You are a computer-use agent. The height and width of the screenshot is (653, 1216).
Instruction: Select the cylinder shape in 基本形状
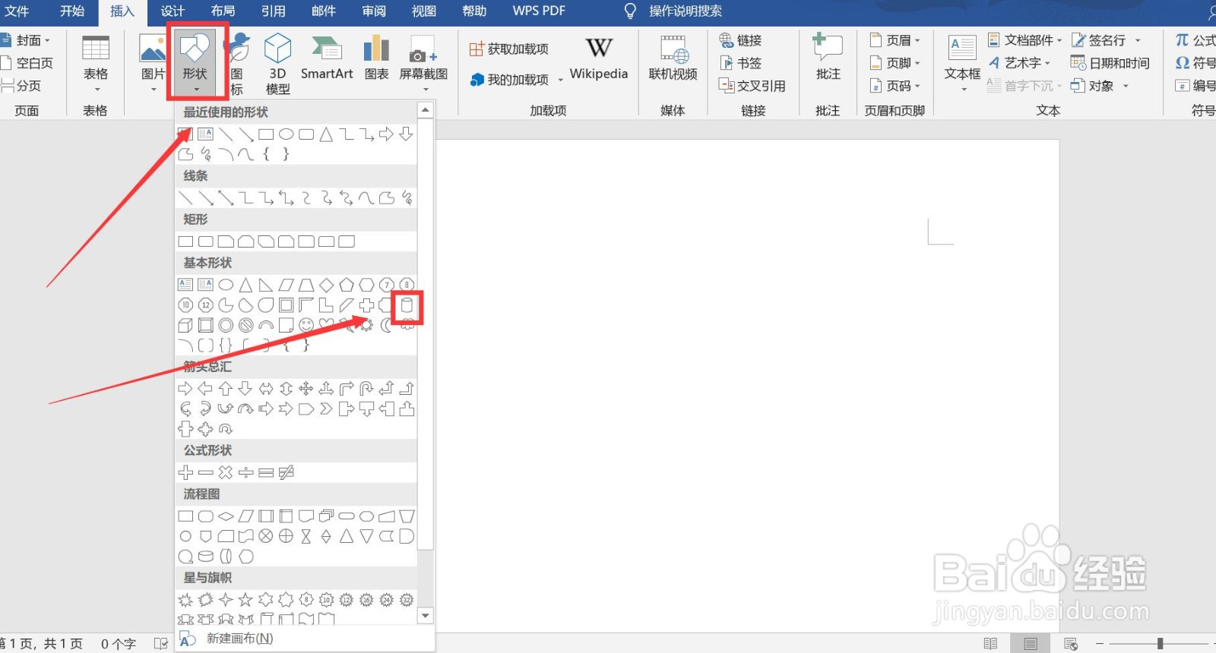[407, 306]
